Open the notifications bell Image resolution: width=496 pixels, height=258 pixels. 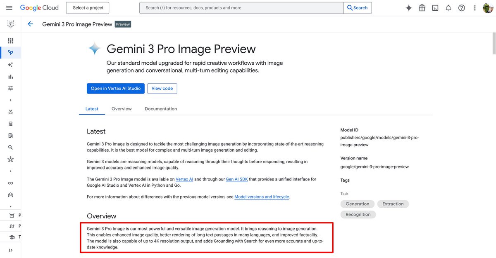(448, 7)
